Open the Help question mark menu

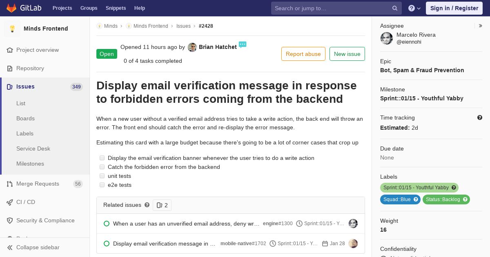pos(414,8)
